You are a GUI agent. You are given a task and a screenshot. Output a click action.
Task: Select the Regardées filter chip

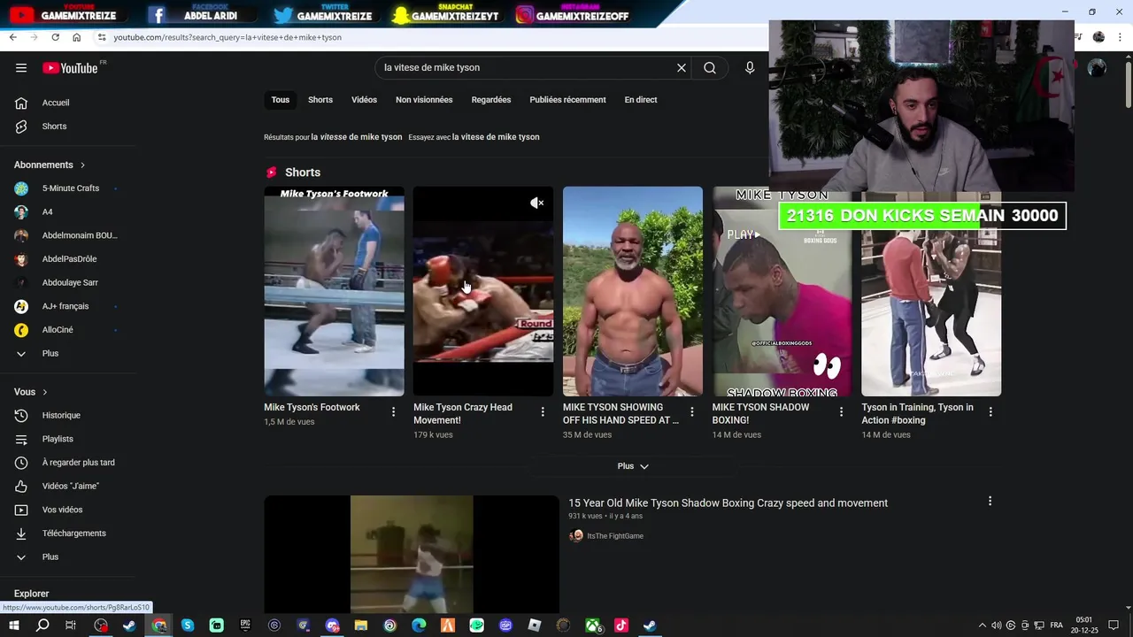click(x=491, y=100)
